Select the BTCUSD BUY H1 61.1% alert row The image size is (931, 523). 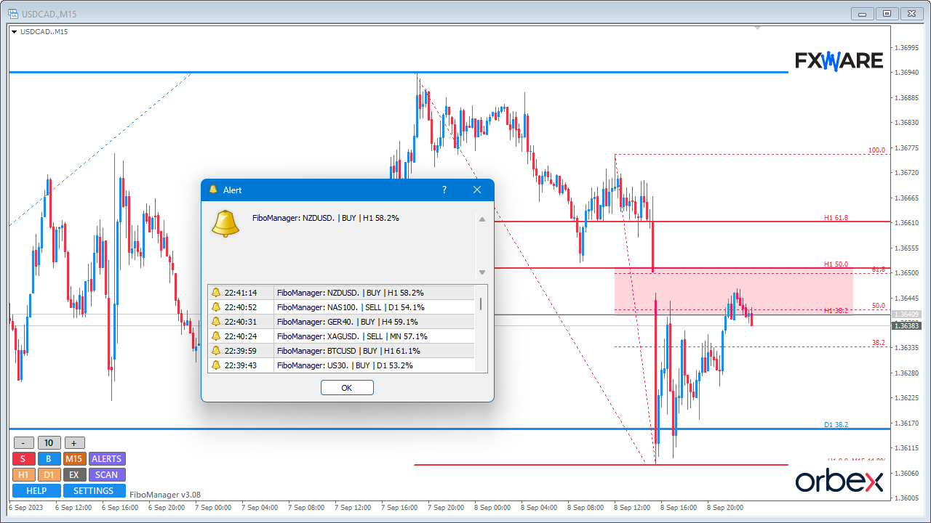click(341, 351)
